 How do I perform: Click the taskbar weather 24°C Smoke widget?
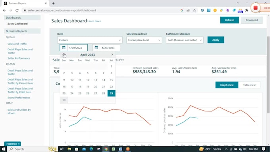tap(210, 149)
